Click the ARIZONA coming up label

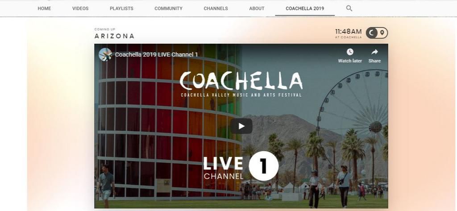tap(114, 36)
